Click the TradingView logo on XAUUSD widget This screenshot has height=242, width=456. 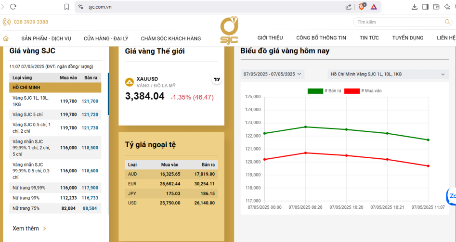pos(217,79)
